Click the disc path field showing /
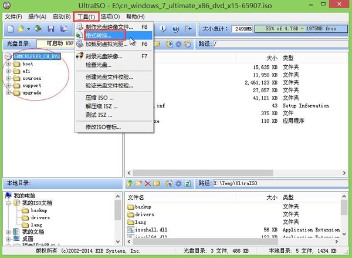 pyautogui.click(x=280, y=43)
